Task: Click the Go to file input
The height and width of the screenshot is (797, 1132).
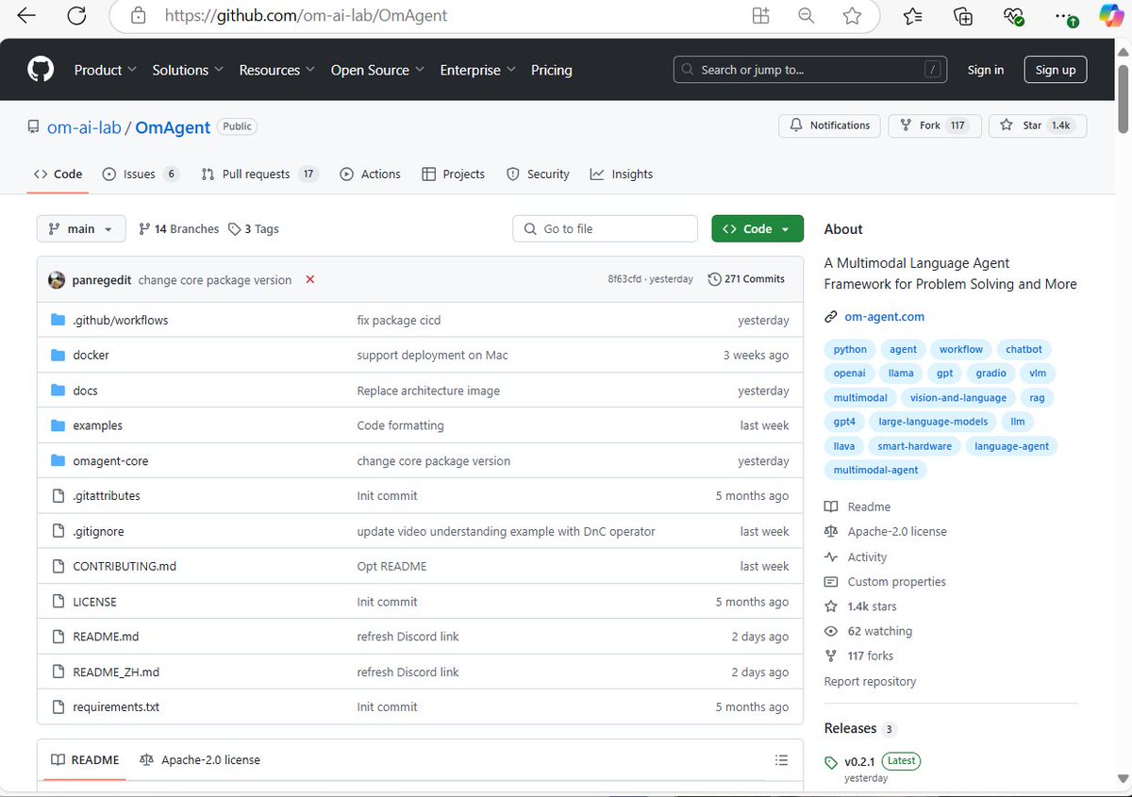Action: pyautogui.click(x=605, y=229)
